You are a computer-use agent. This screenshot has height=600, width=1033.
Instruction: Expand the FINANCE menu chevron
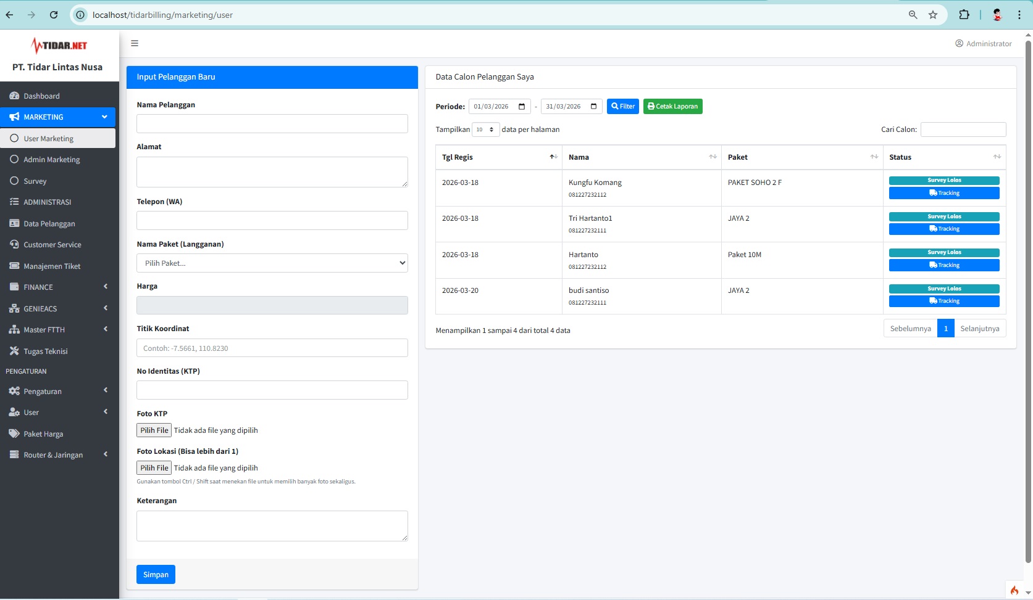[106, 287]
